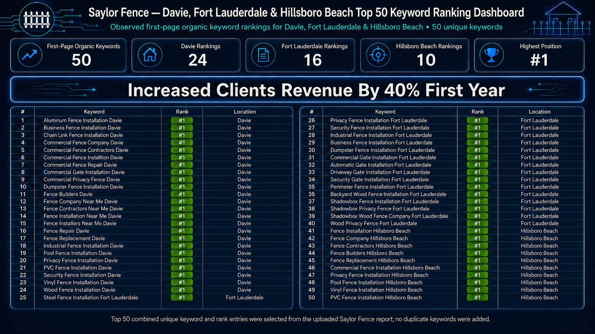Screen dimensions: 595x334
Task: Click the Hillsboro Beach Rankings value 10
Action: point(426,60)
